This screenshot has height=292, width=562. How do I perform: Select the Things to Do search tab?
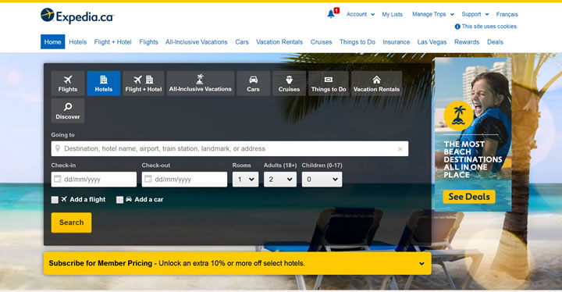329,84
